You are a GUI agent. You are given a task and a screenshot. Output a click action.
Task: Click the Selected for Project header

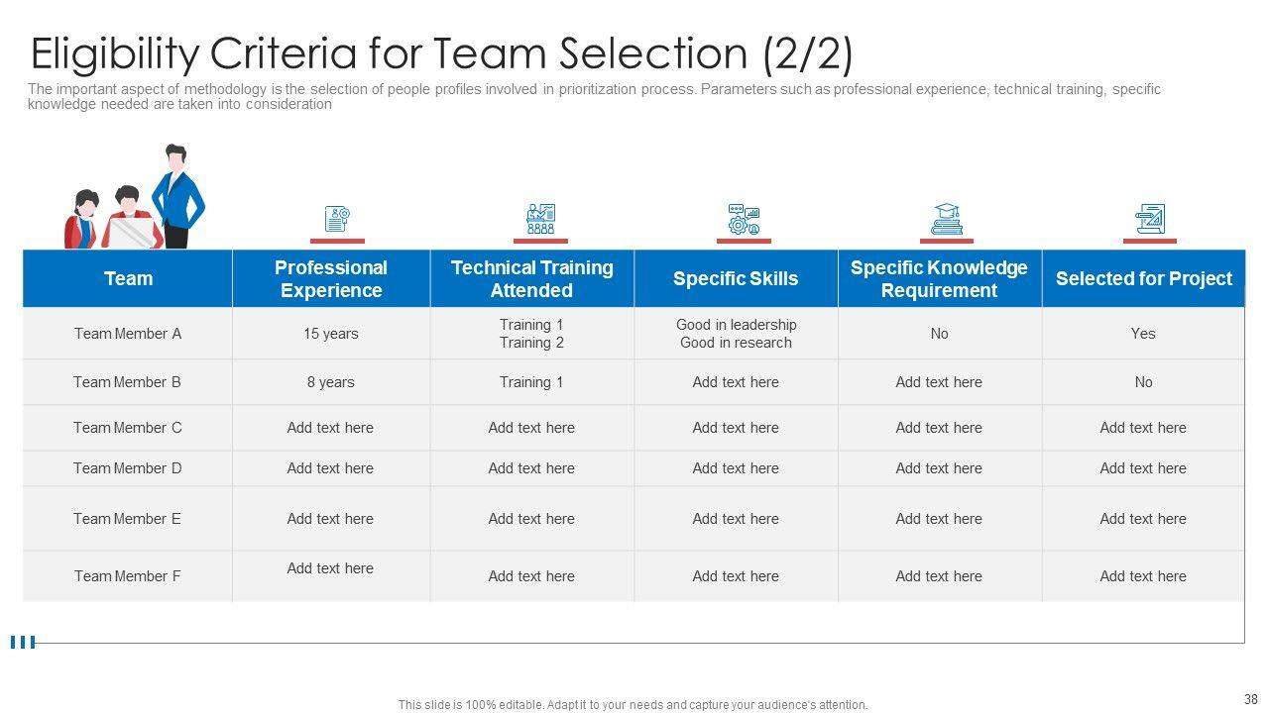[x=1143, y=279]
